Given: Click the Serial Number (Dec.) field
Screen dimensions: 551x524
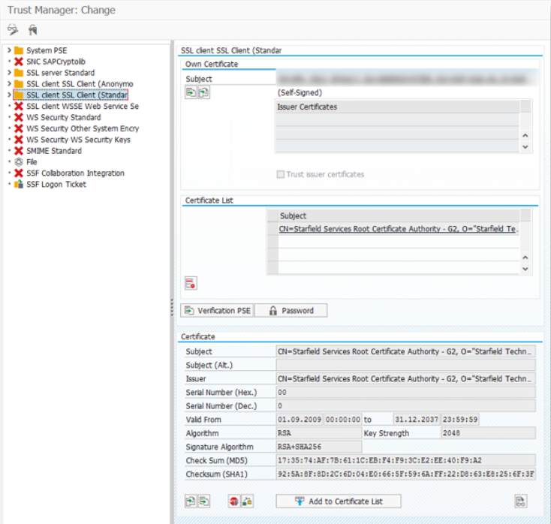Looking at the screenshot, I should (406, 406).
